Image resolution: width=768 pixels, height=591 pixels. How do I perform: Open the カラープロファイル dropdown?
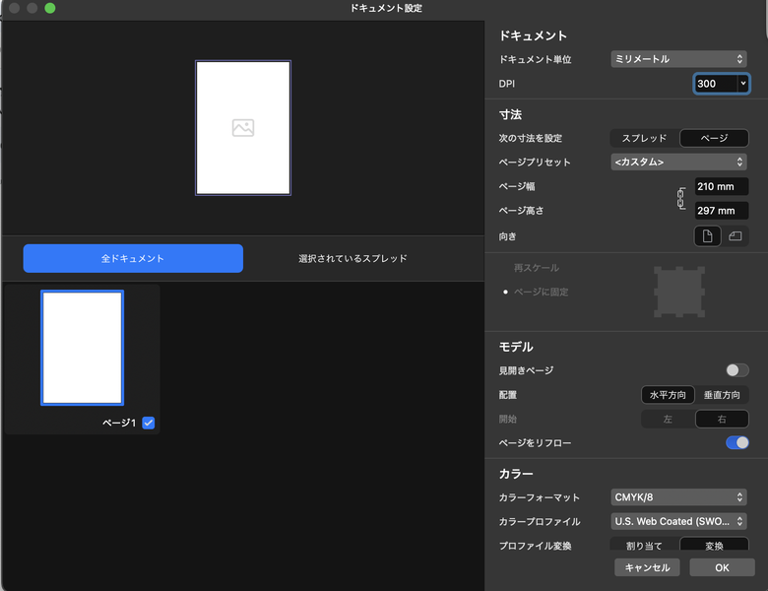(678, 521)
